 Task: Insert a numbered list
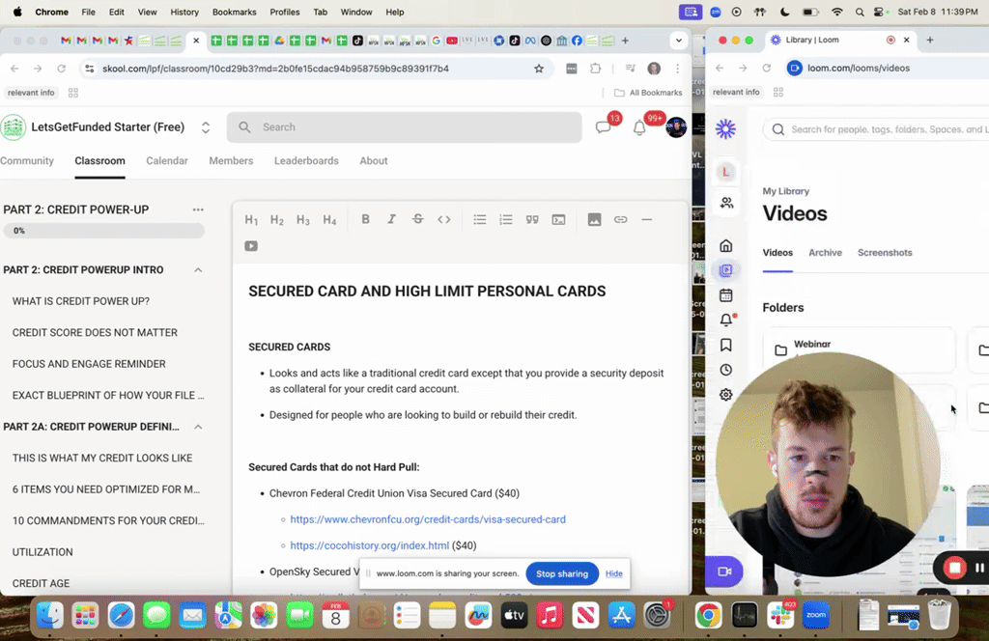click(x=506, y=219)
